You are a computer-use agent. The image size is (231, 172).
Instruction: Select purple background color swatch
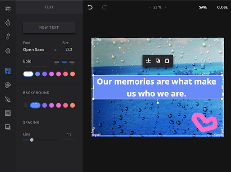click(x=45, y=105)
